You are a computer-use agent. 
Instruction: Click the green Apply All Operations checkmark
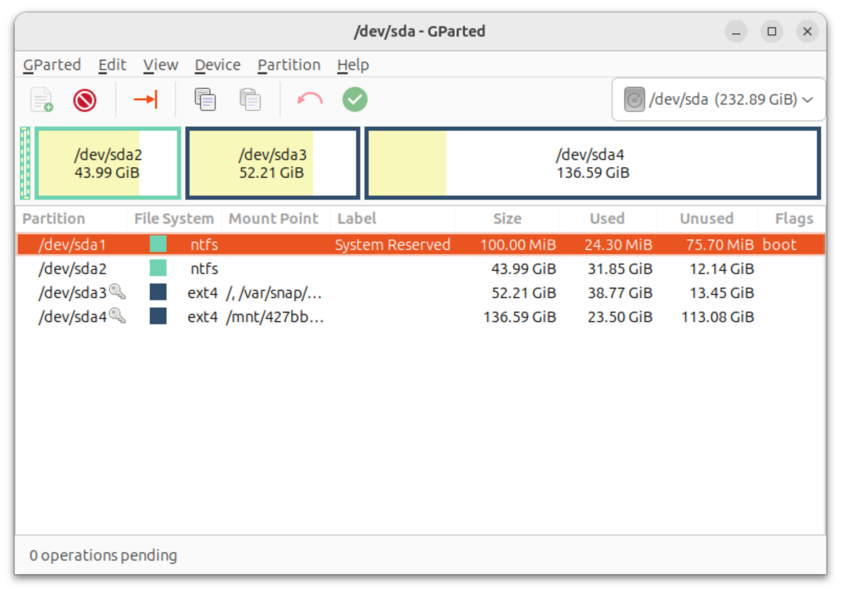click(x=355, y=99)
